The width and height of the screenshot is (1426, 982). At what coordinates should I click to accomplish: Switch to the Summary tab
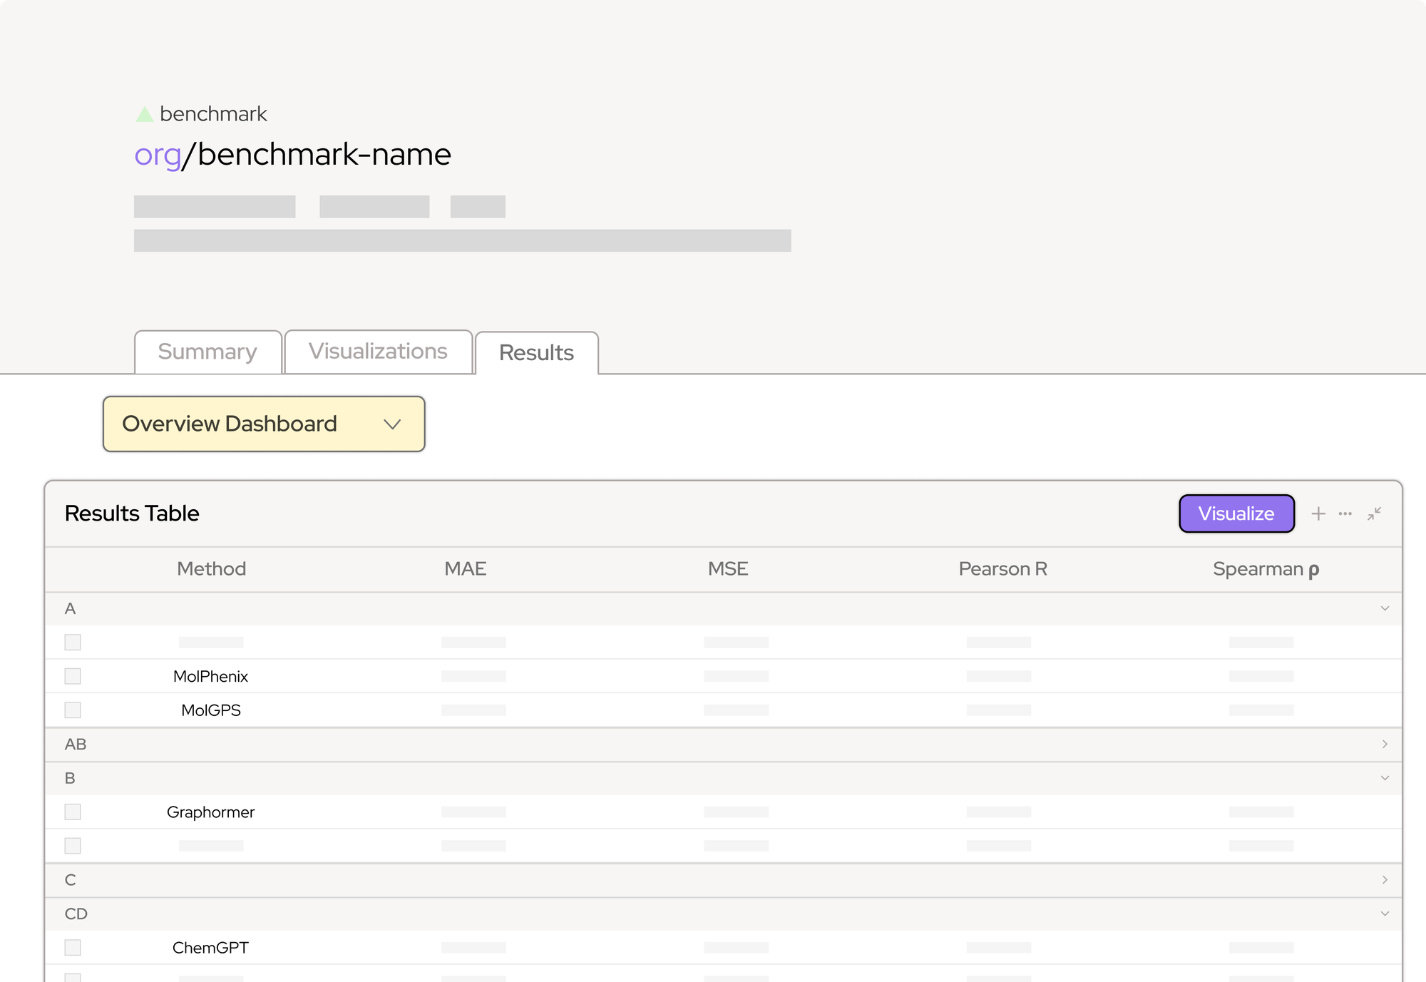coord(207,352)
